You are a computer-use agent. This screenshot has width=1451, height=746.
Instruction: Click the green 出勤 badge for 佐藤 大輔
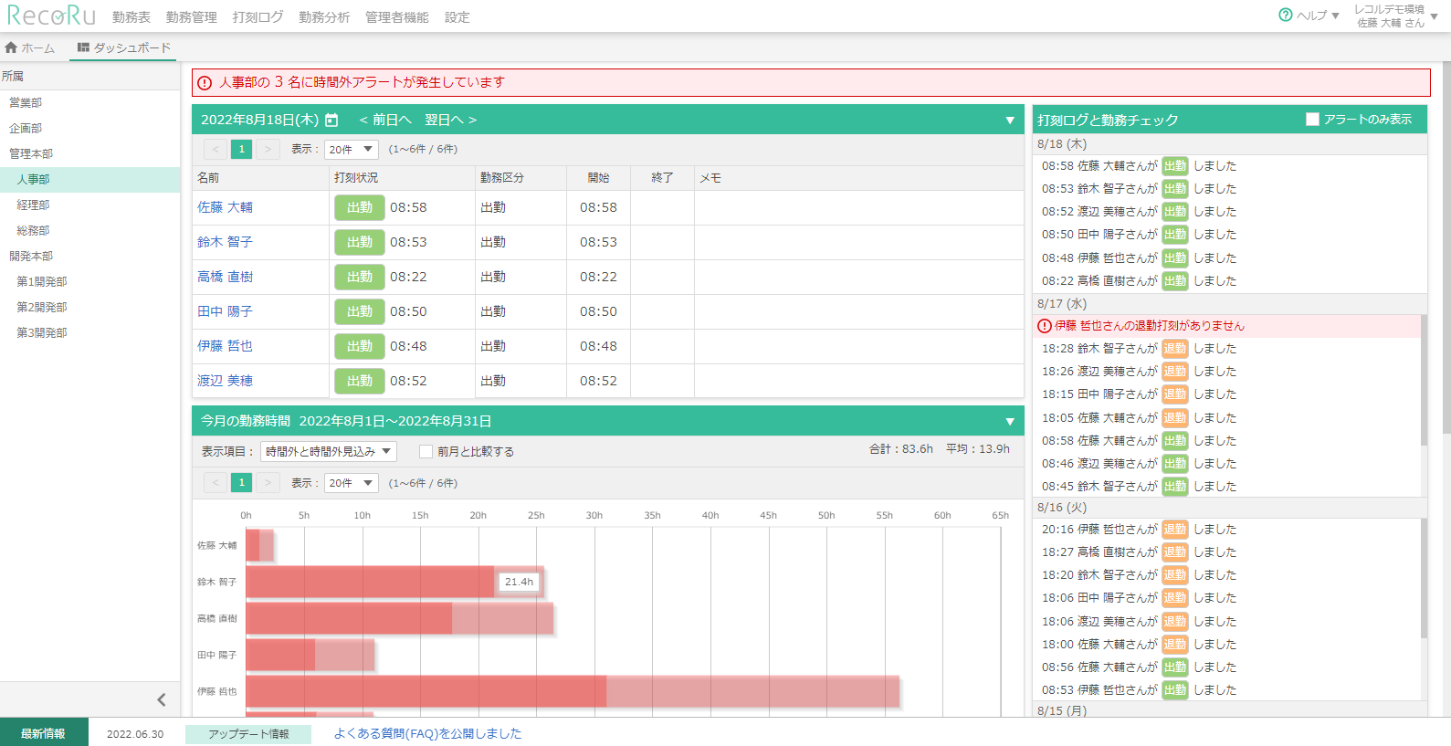pos(359,208)
